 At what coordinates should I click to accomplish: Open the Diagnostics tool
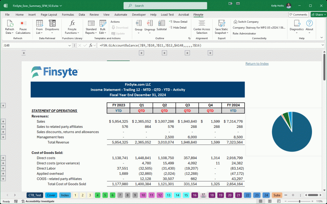296,24
